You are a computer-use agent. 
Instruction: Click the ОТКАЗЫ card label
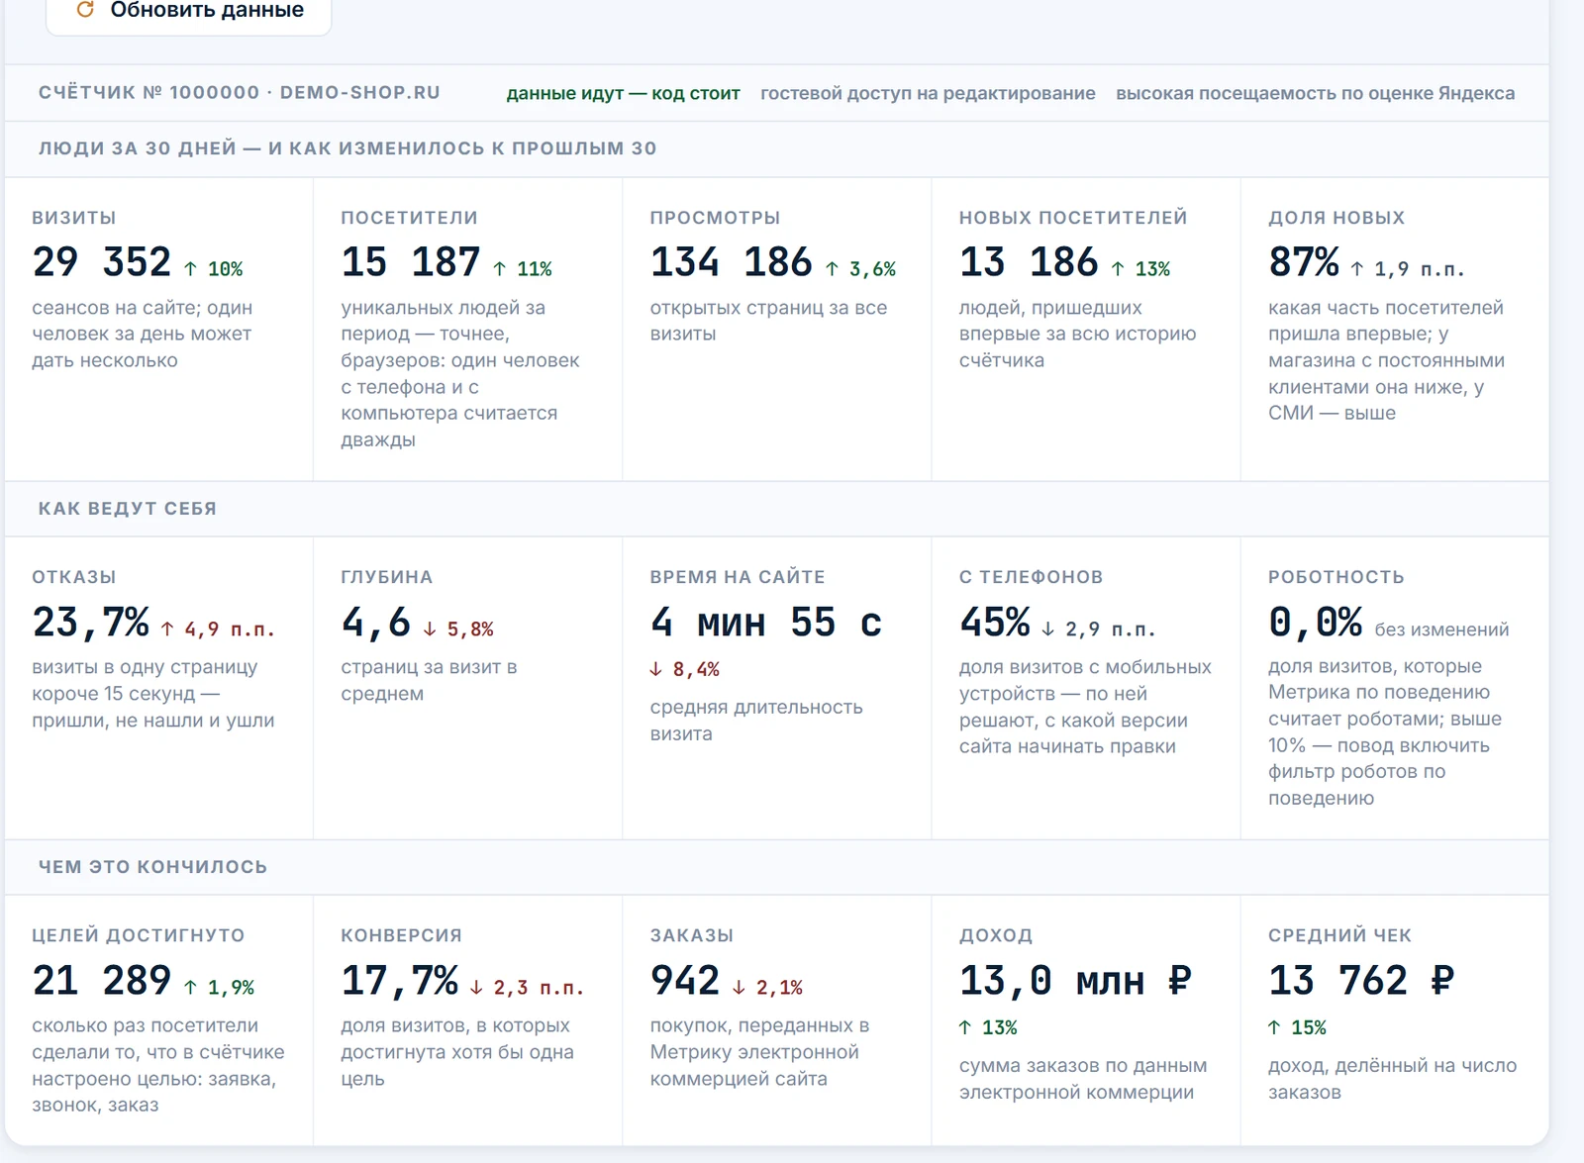73,577
